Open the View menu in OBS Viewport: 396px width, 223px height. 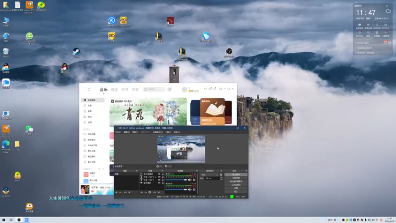click(135, 132)
